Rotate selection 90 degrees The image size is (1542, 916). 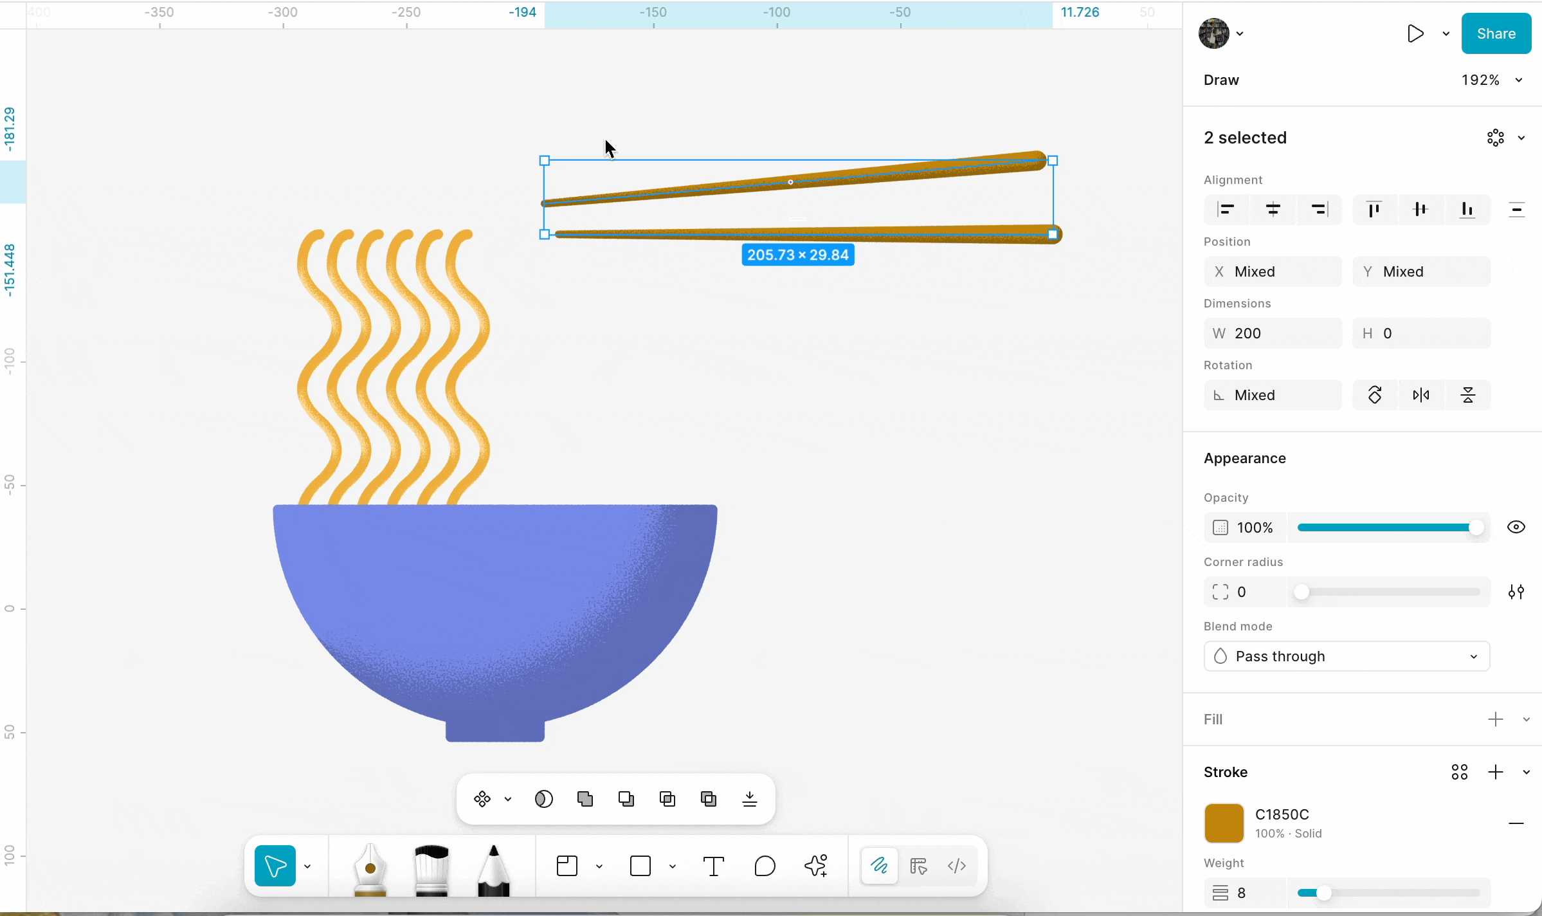pos(1375,395)
